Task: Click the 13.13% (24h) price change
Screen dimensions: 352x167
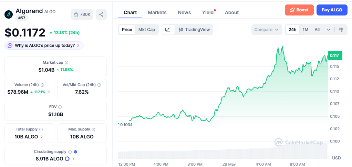Action: pyautogui.click(x=65, y=33)
